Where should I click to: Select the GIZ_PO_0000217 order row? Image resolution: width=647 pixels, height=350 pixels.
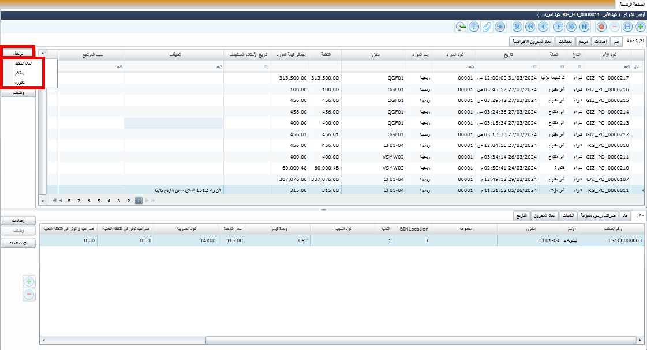(x=607, y=78)
